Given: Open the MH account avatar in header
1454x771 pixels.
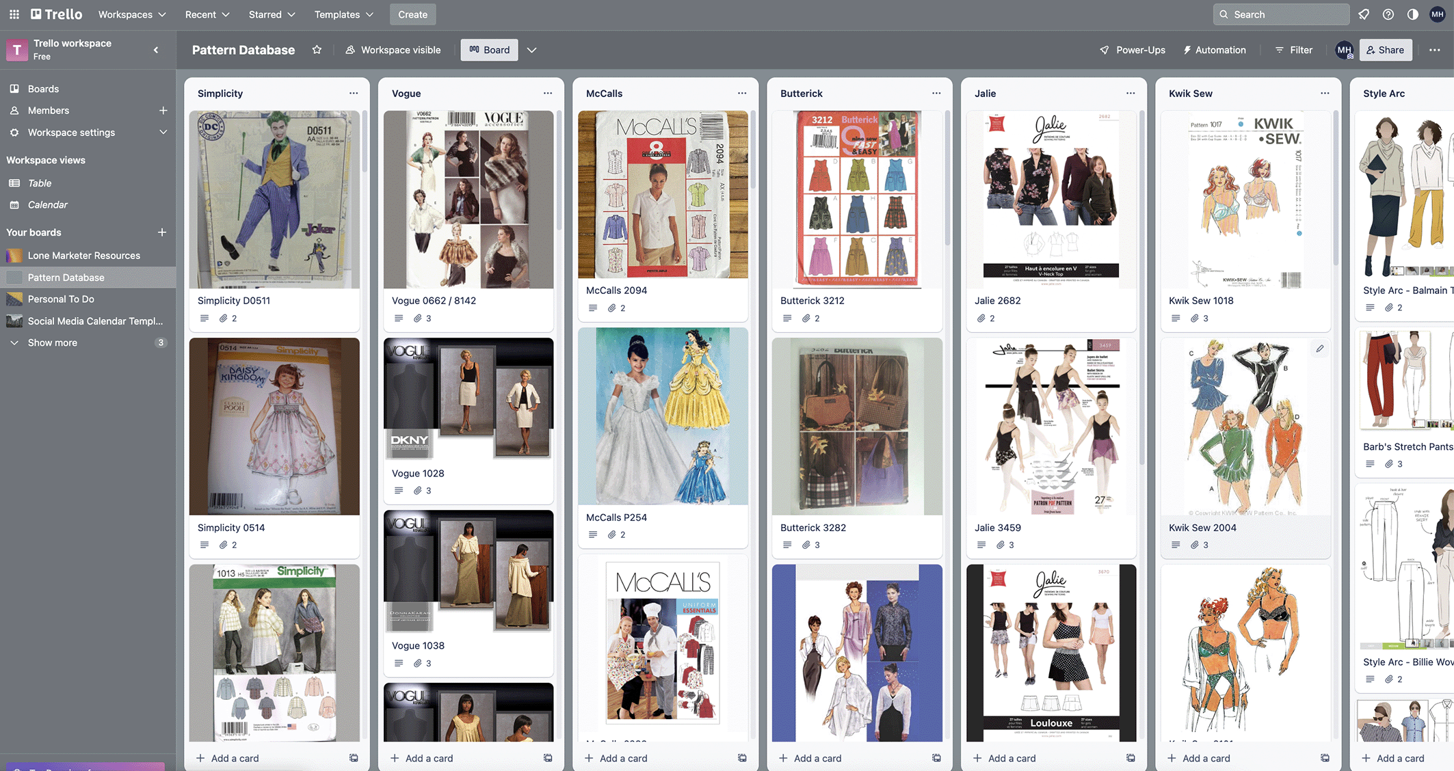Looking at the screenshot, I should (x=1438, y=14).
